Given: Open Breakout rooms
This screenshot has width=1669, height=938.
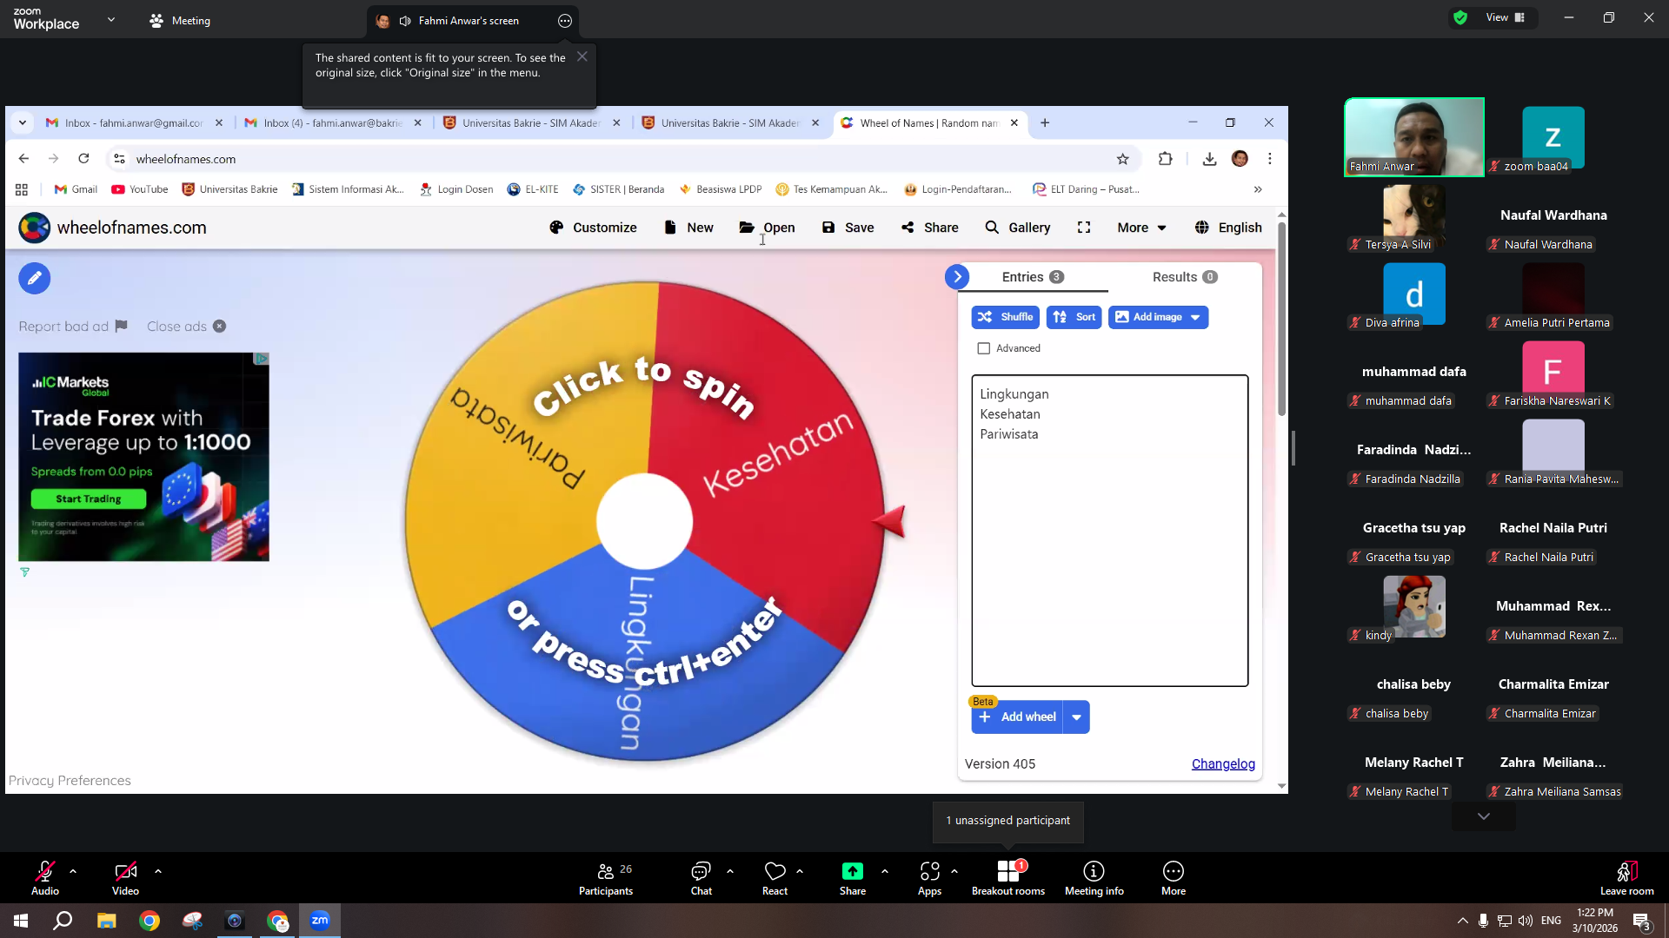Looking at the screenshot, I should point(1008,877).
